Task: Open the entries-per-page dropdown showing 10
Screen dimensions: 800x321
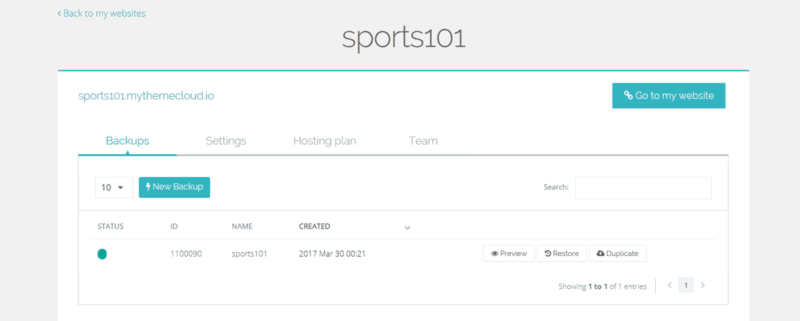Action: point(114,187)
